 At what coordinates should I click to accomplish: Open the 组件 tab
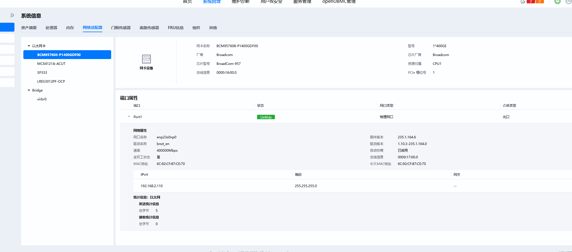pyautogui.click(x=196, y=28)
